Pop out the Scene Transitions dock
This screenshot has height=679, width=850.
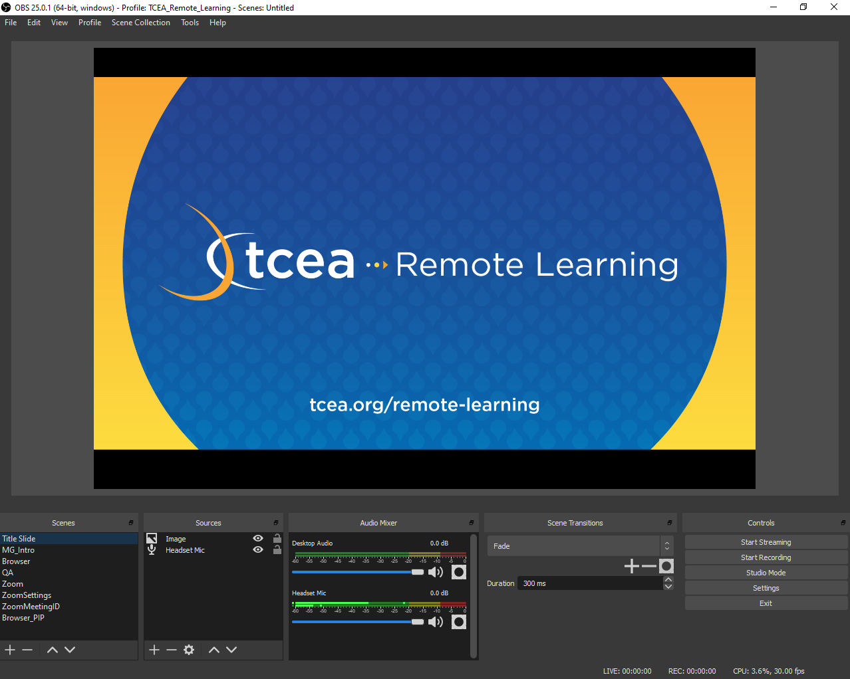tap(670, 523)
